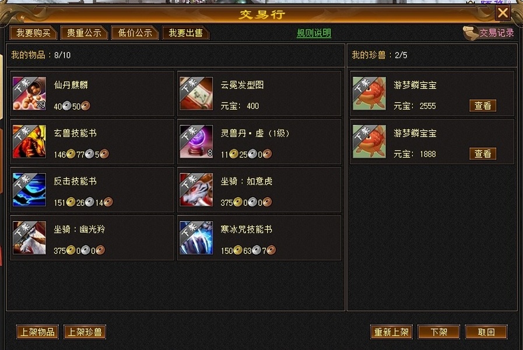Click the 取回 button

(x=486, y=332)
